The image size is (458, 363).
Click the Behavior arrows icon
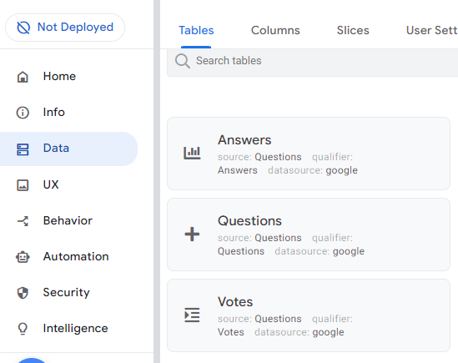click(x=23, y=221)
